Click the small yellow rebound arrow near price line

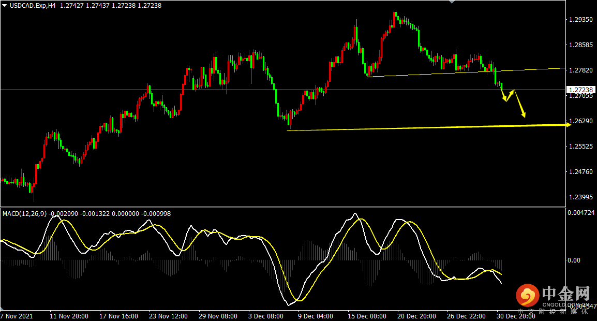pyautogui.click(x=509, y=96)
